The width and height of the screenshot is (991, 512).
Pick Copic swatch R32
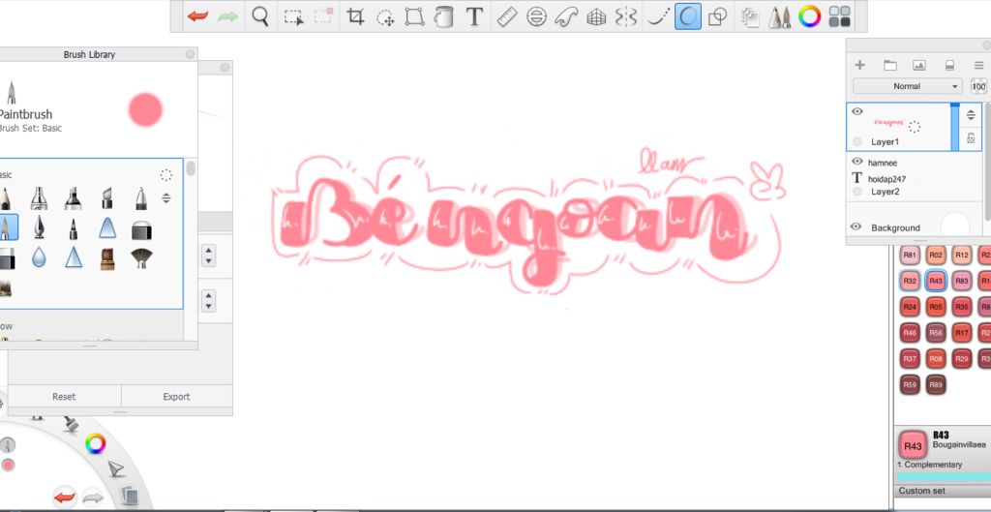coord(910,281)
